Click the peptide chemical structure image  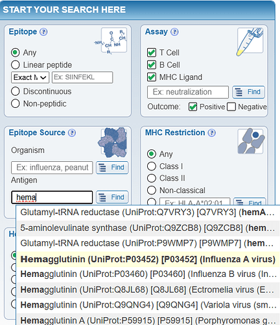coord(111,41)
